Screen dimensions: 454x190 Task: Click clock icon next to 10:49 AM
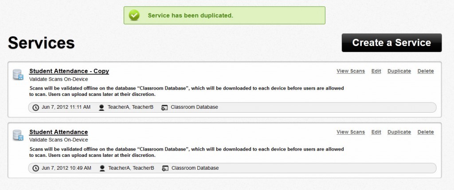(35, 168)
